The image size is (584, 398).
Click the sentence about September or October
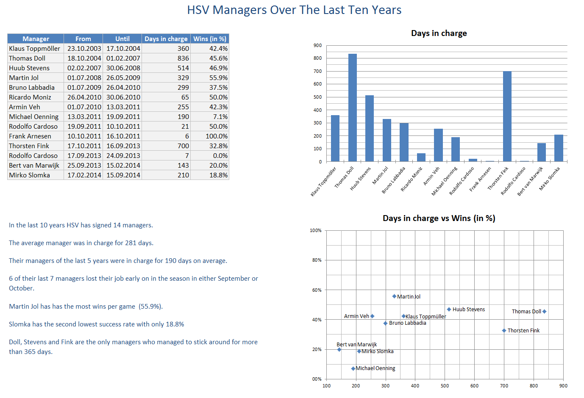[133, 283]
